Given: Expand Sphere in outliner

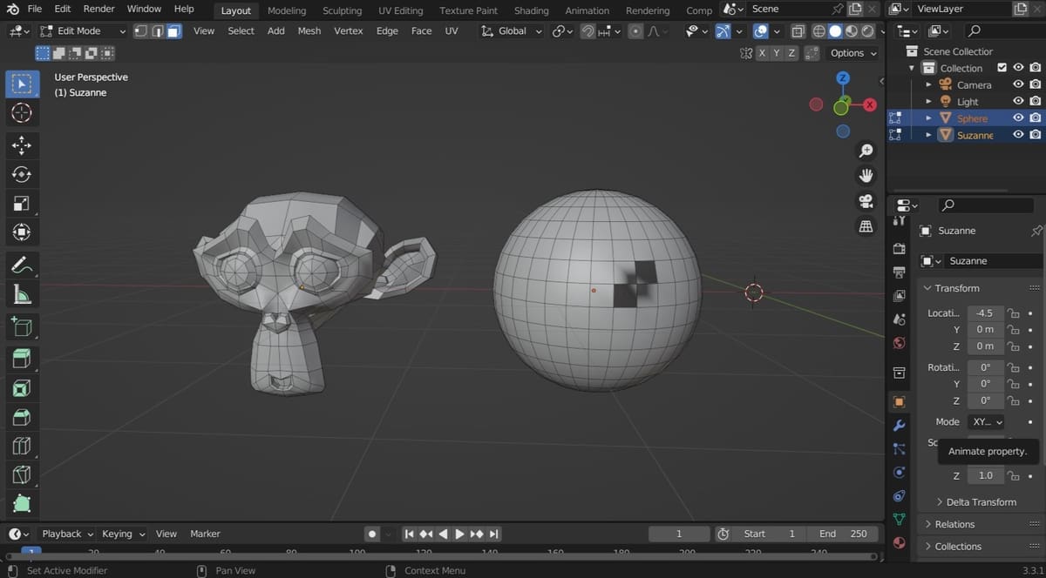Looking at the screenshot, I should pos(928,118).
